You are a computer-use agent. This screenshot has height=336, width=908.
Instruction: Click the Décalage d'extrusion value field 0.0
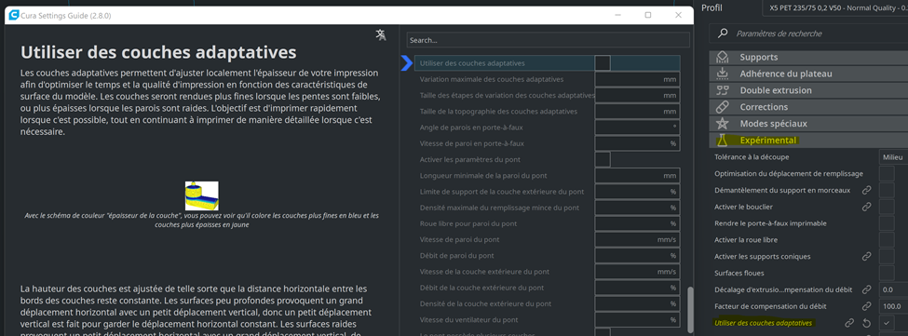pyautogui.click(x=893, y=289)
